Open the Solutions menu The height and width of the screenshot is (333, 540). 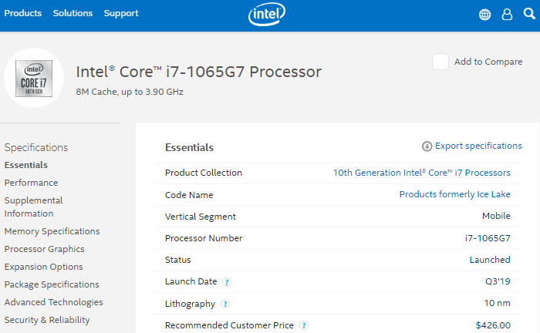[73, 13]
